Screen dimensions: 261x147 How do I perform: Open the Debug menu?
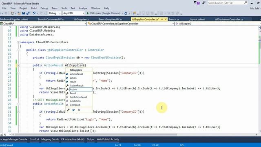tap(44, 8)
